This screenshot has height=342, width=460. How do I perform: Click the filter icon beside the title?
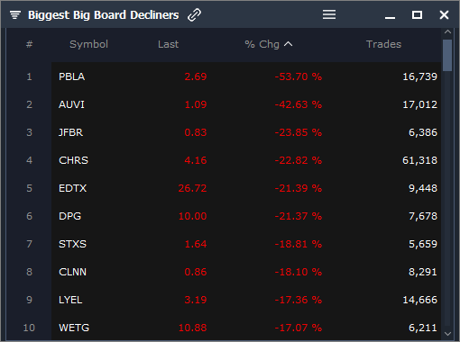coord(15,14)
